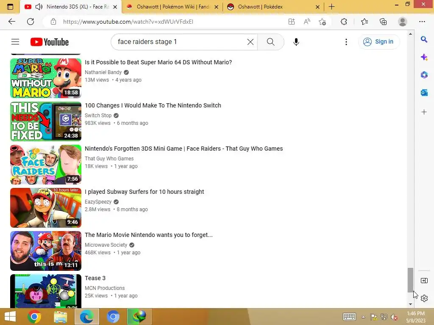Open File Explorer from taskbar
This screenshot has height=325, width=434.
(x=60, y=317)
